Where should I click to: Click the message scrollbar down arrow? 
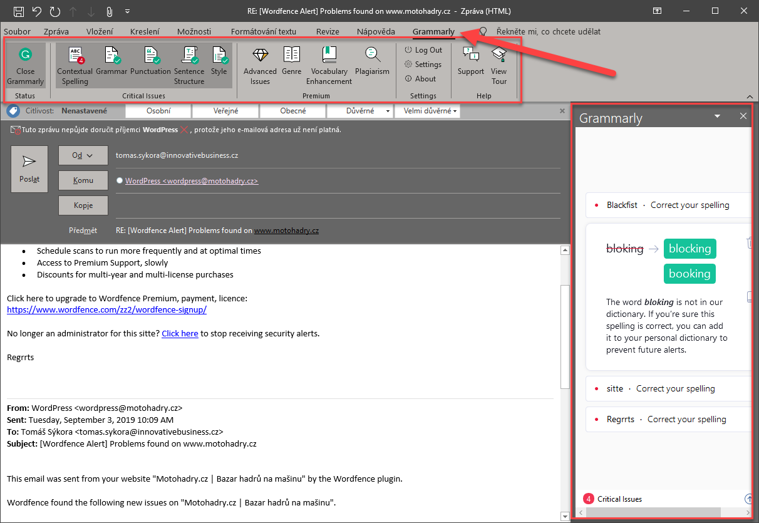[x=565, y=515]
